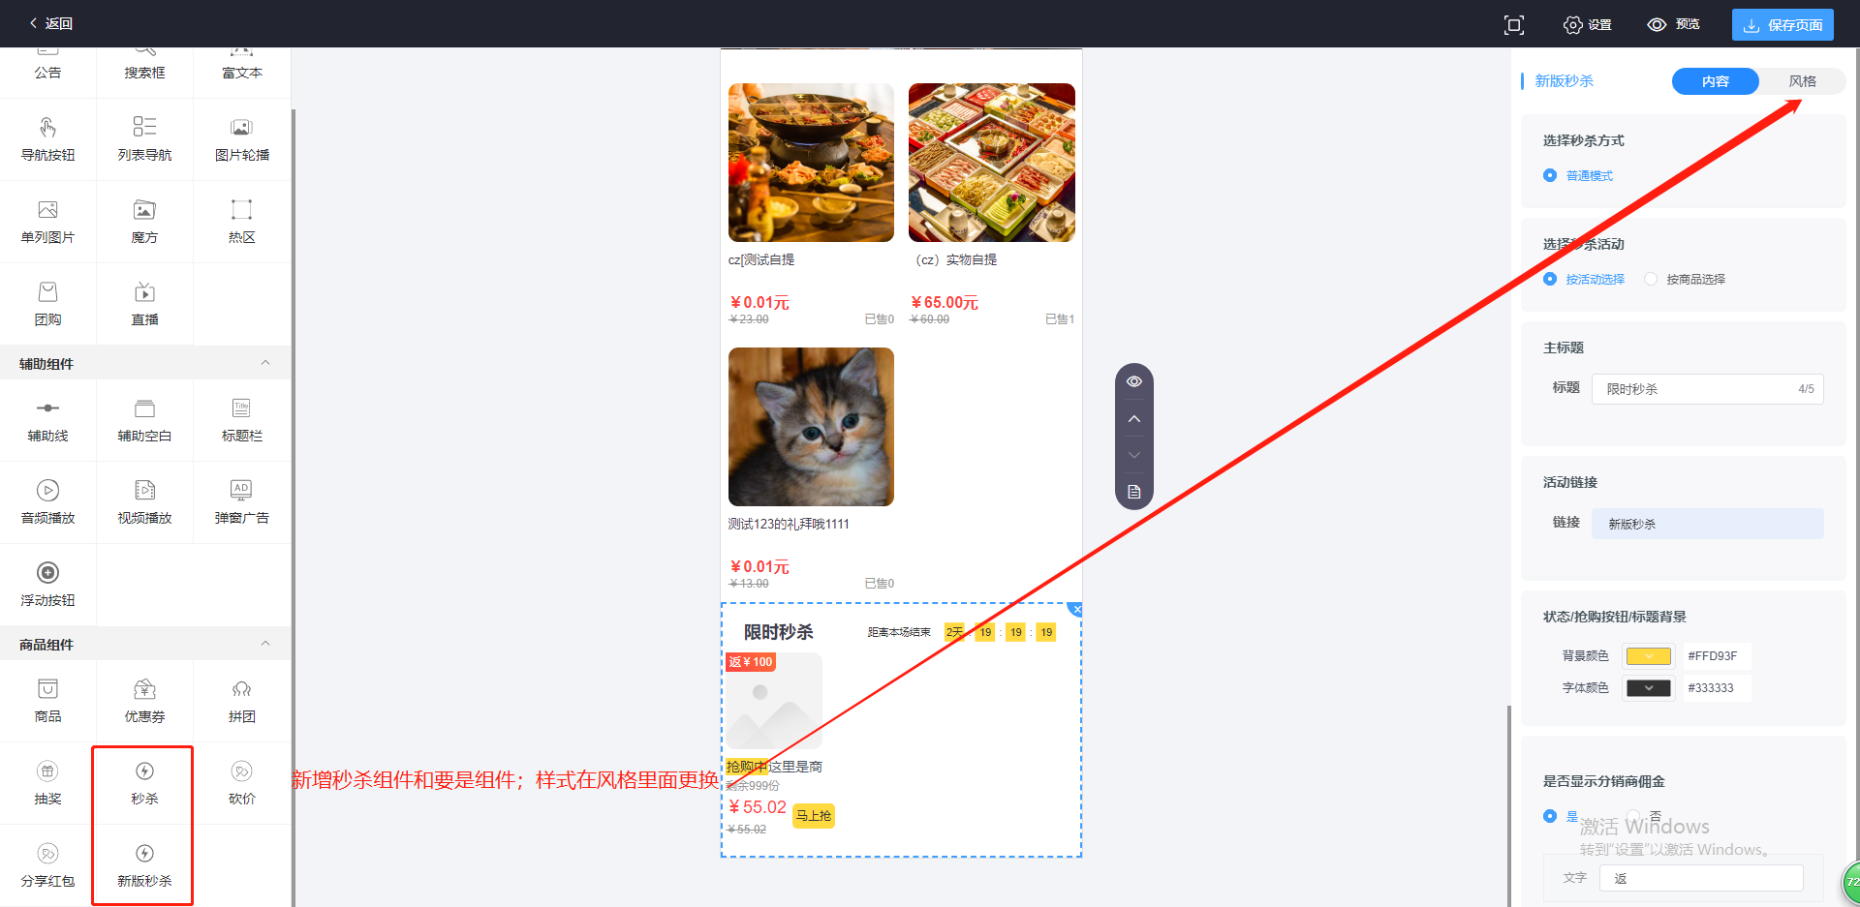Choose the 浮动按钮 floating button component

(x=47, y=585)
